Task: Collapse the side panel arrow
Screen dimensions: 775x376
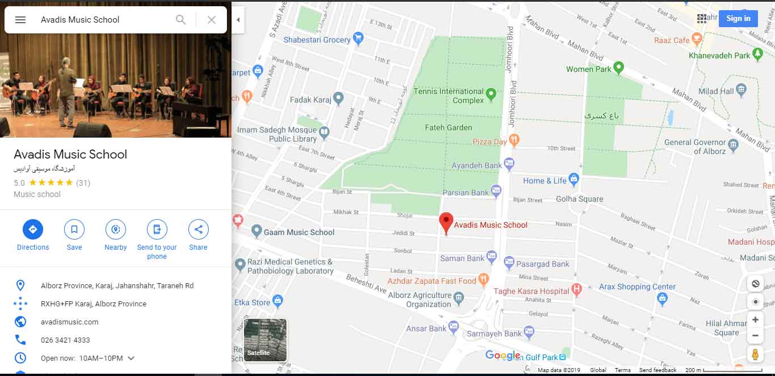Action: point(238,20)
